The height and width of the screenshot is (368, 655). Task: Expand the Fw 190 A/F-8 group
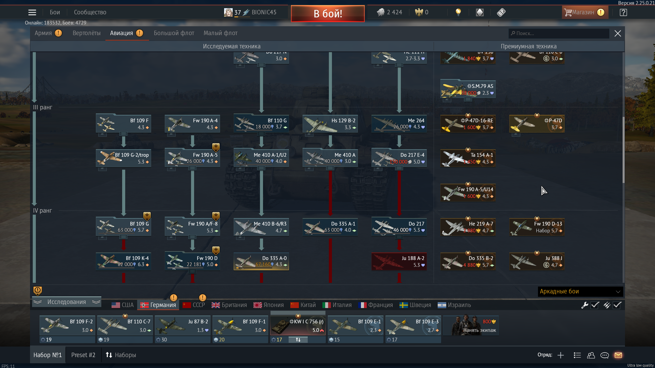192,237
